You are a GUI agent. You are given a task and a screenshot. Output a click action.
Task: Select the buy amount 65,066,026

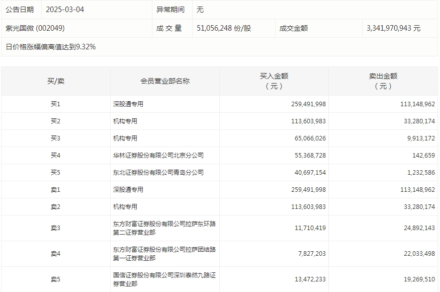coord(310,138)
